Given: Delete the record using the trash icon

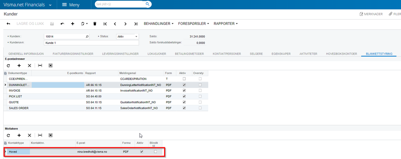Looking at the screenshot, I should [95, 24].
